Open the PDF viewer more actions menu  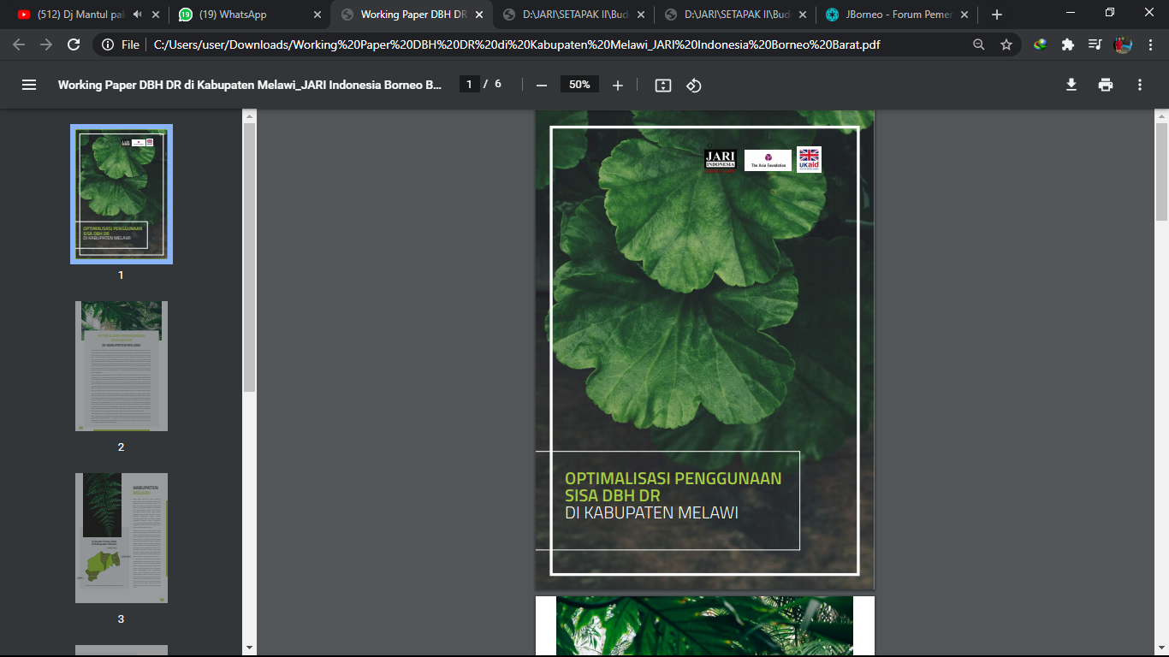tap(1140, 85)
